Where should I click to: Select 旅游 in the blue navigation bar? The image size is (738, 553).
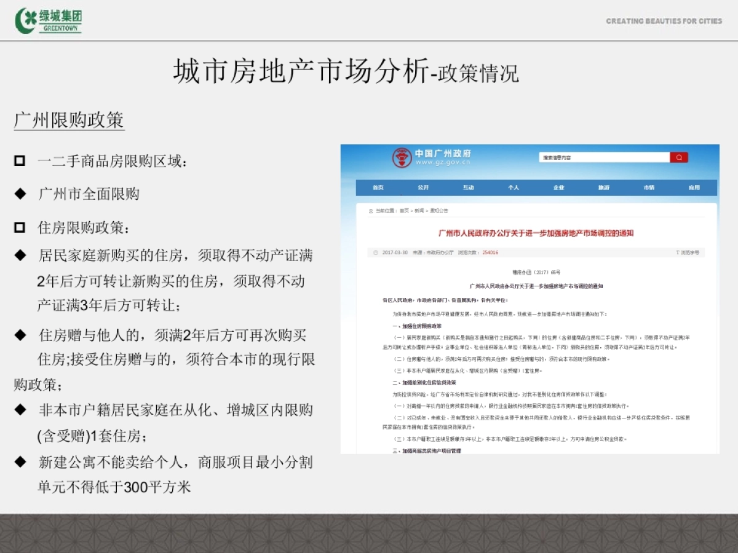tap(604, 187)
